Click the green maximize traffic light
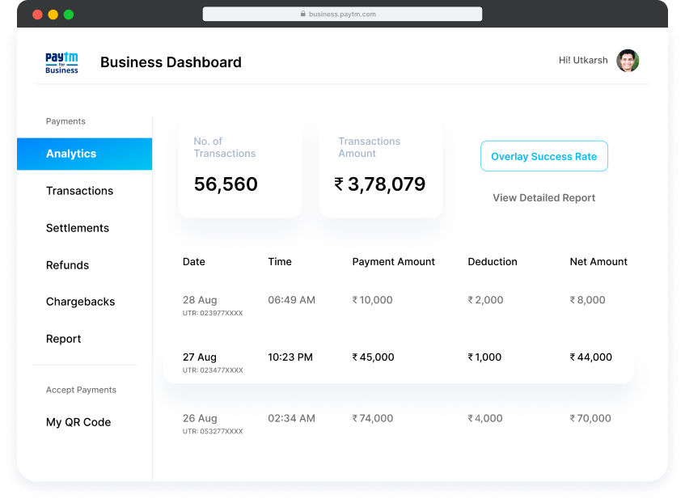This screenshot has width=685, height=503. (x=67, y=14)
